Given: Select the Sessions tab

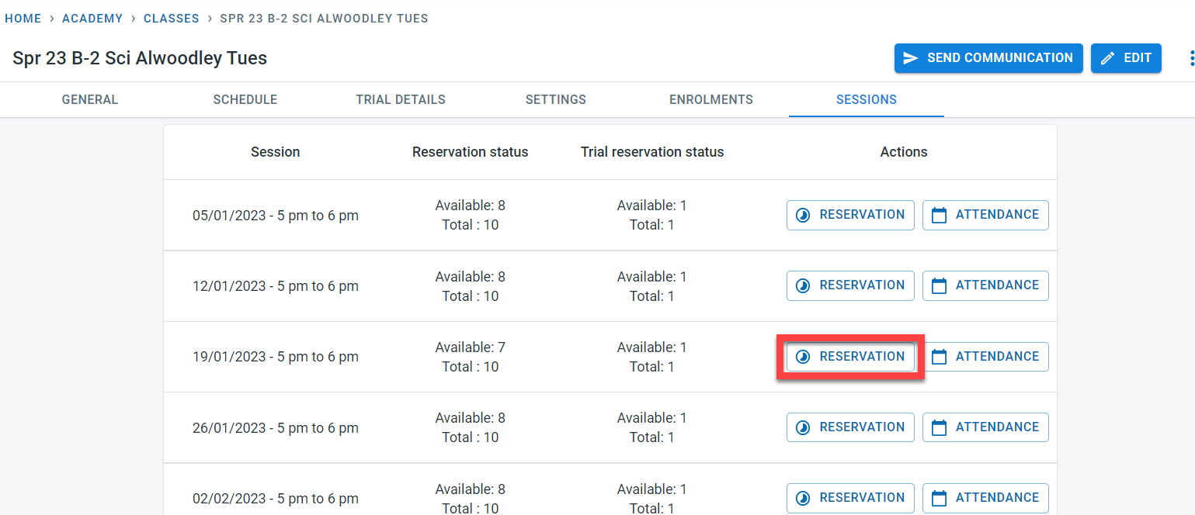Looking at the screenshot, I should [867, 100].
